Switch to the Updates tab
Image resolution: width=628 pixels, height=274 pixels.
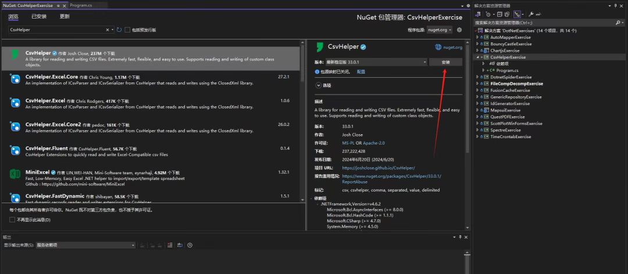click(x=65, y=17)
